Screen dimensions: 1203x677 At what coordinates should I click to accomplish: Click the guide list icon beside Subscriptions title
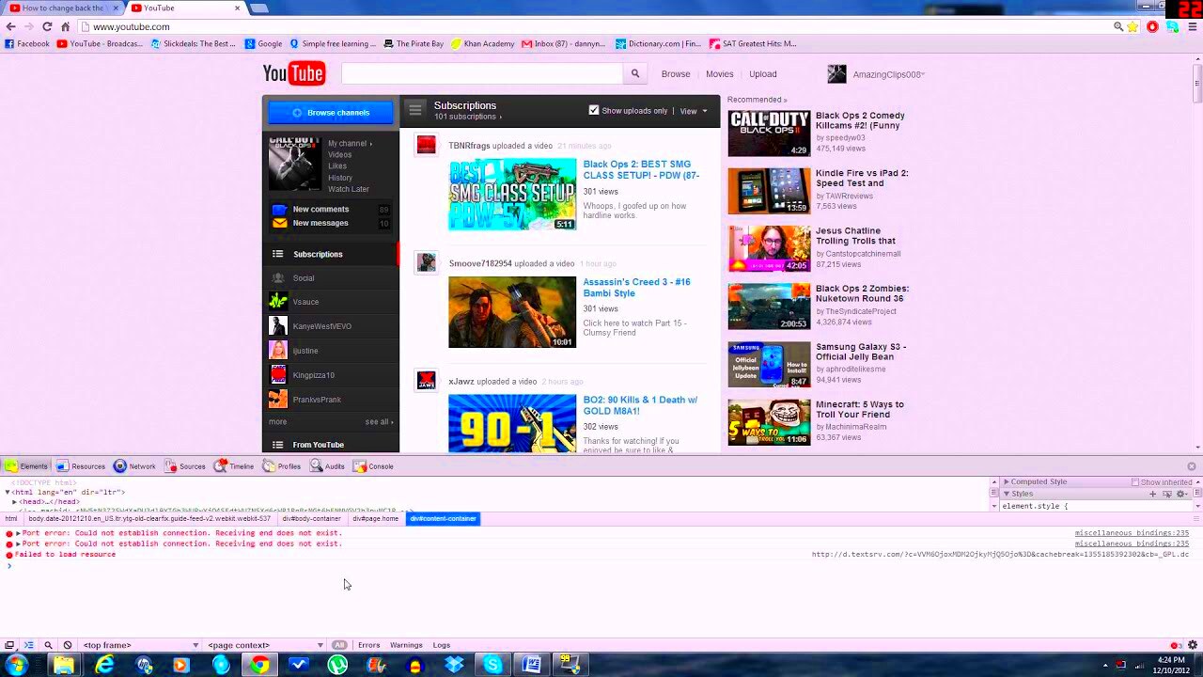coord(414,109)
